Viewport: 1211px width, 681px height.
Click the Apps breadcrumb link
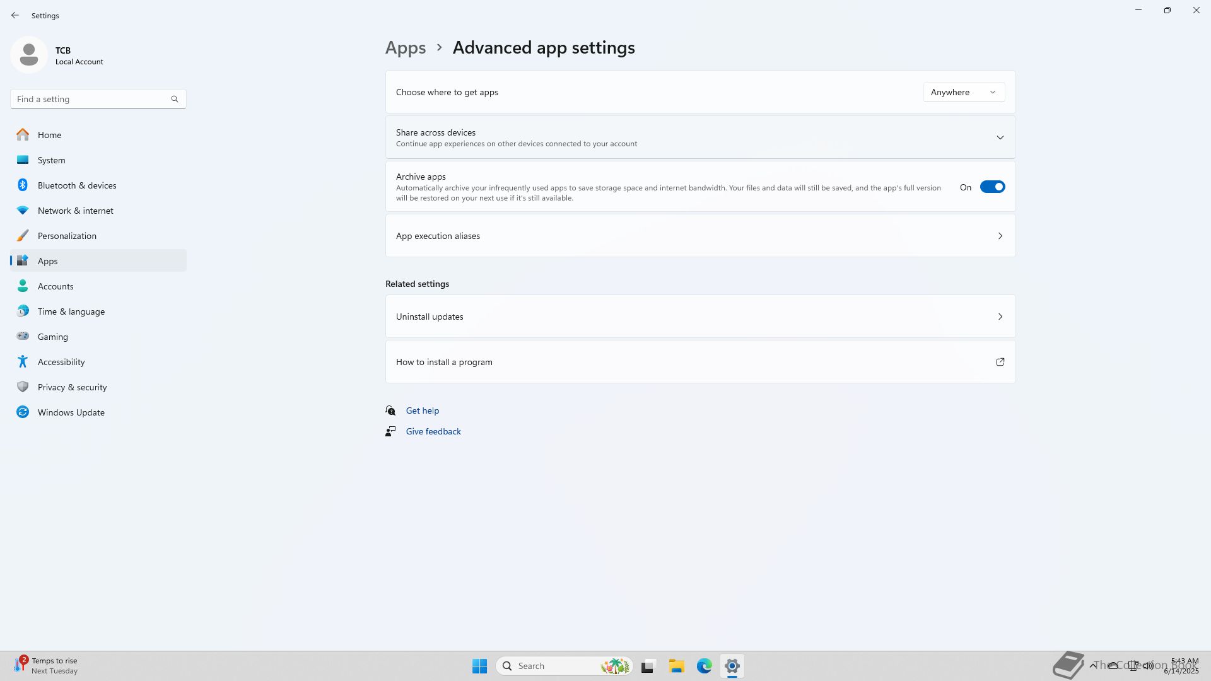point(406,48)
